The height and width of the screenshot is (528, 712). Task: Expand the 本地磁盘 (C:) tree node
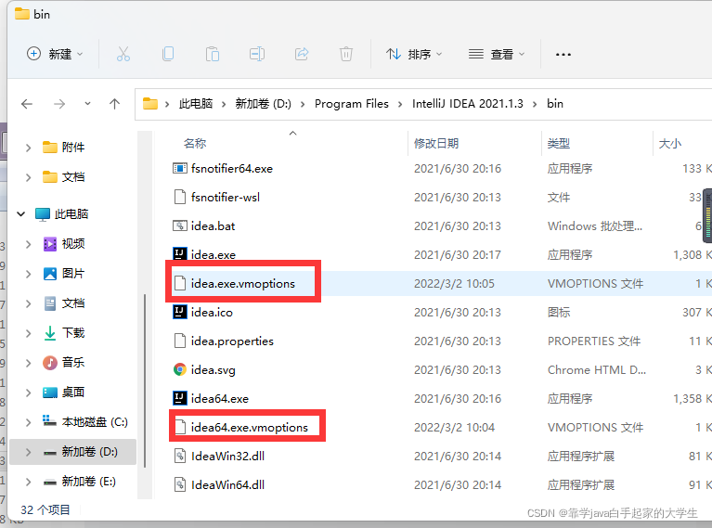click(28, 422)
